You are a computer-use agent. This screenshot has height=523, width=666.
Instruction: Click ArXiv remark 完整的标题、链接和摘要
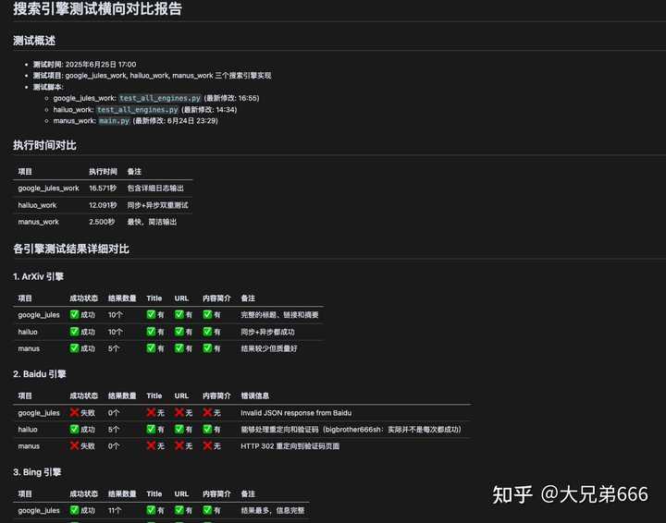point(279,315)
